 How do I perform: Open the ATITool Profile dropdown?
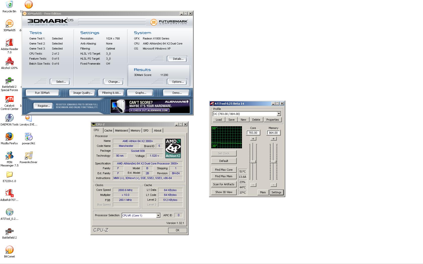point(279,114)
